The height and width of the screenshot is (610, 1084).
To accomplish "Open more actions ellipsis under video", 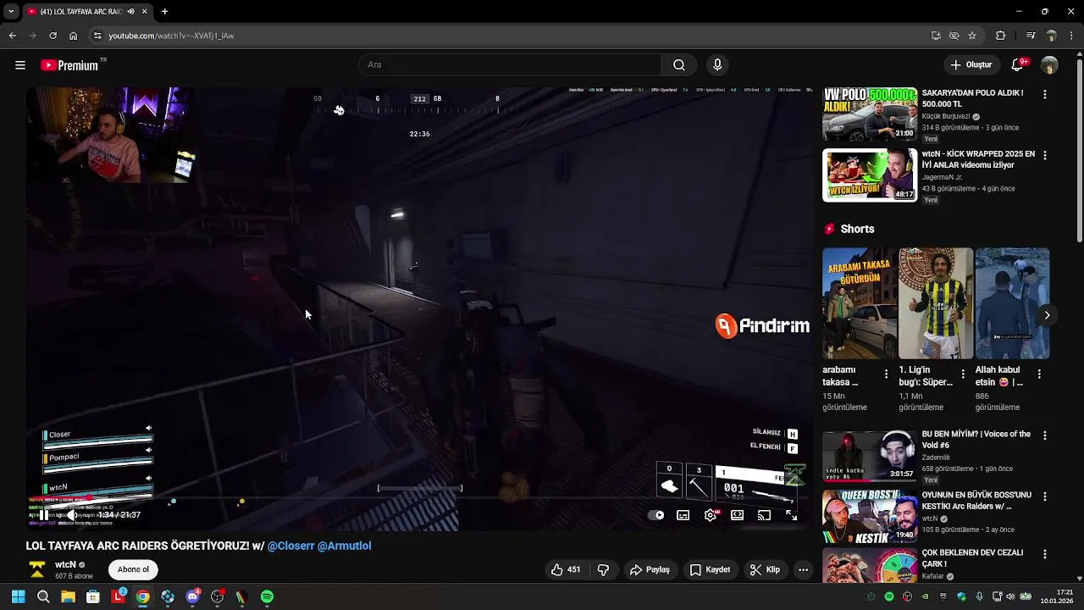I will (x=803, y=569).
